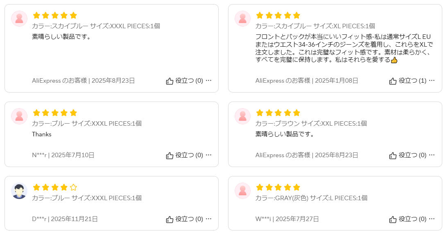
Task: Open three-dot menu on the January 8 review
Action: [x=432, y=81]
